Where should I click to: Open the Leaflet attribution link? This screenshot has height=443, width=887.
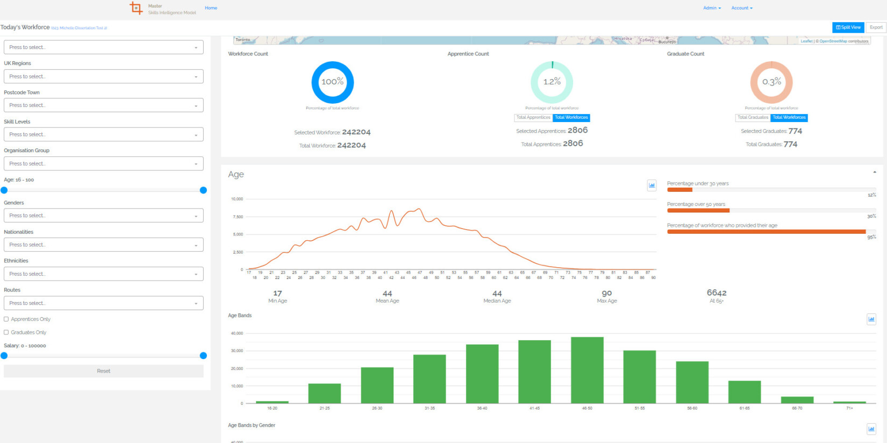coord(806,41)
